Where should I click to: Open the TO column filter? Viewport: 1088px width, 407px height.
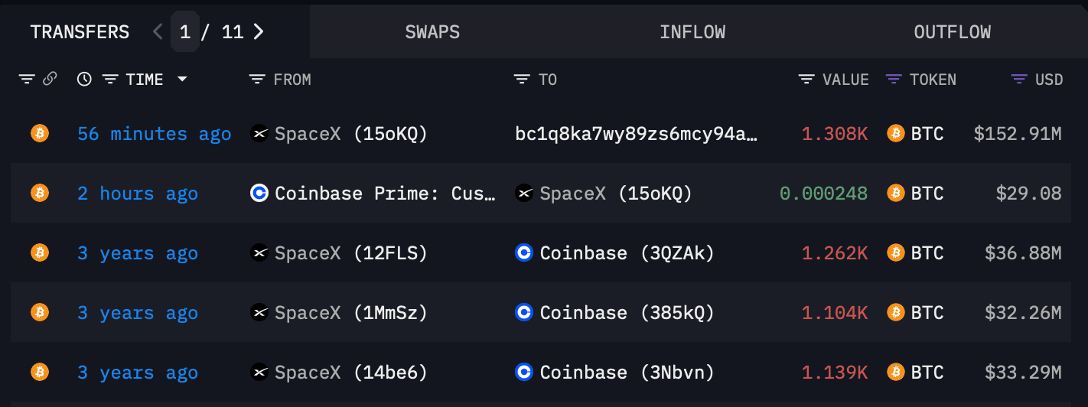click(522, 80)
